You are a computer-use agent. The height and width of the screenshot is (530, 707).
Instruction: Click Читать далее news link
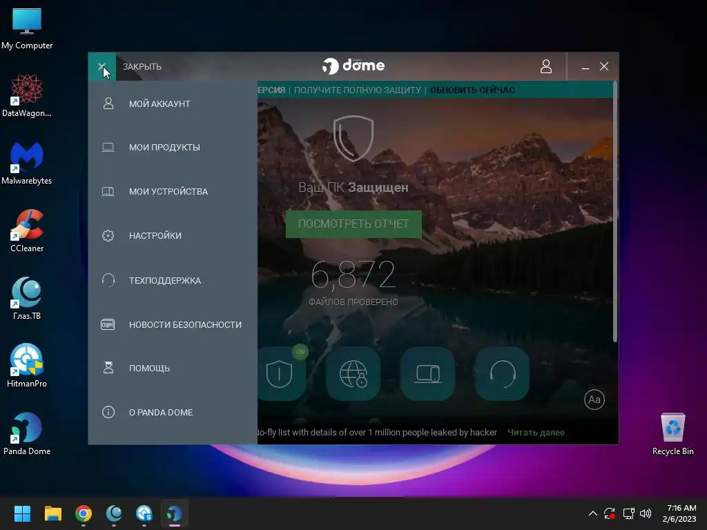pyautogui.click(x=536, y=432)
